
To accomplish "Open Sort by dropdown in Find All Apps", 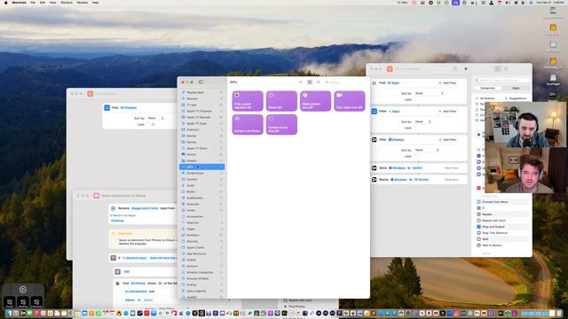I will [x=429, y=93].
